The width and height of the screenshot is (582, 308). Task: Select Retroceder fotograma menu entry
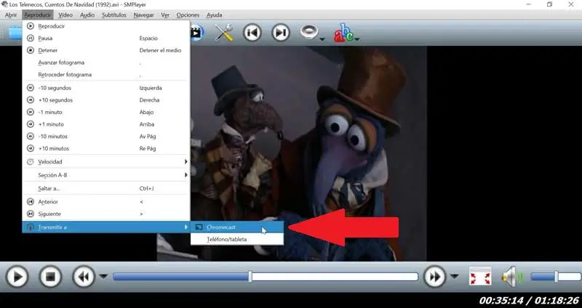106,75
